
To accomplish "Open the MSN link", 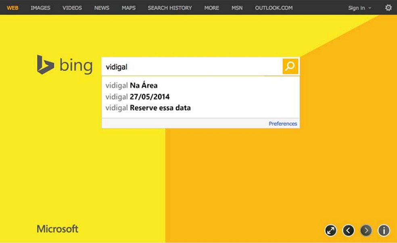I will coord(237,8).
